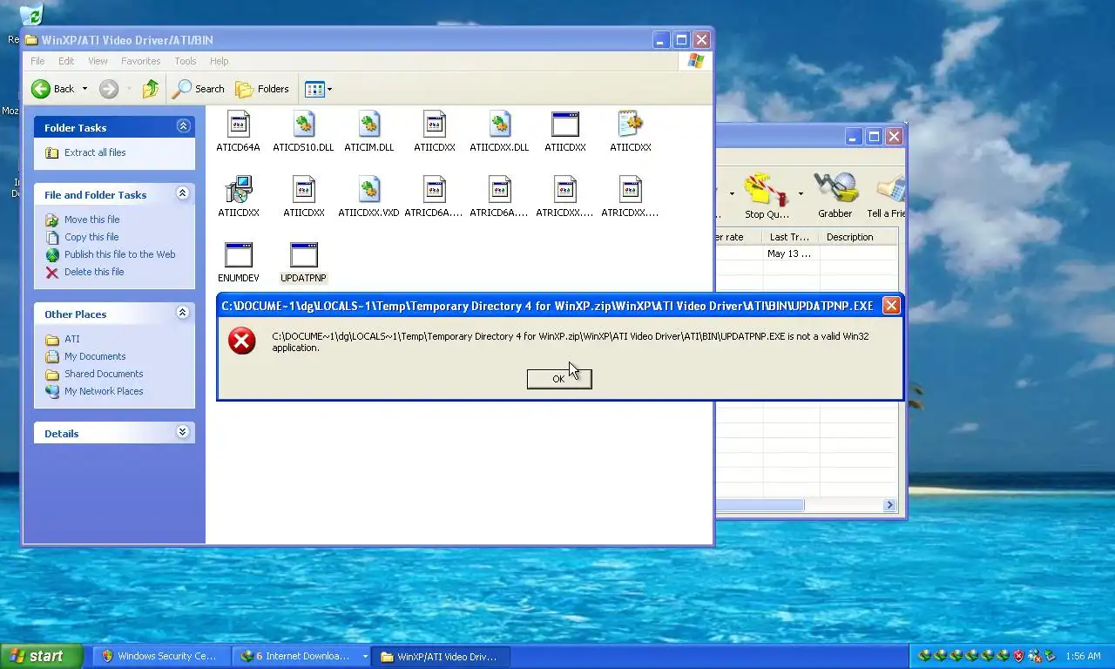This screenshot has height=669, width=1115.
Task: Go Back in the Explorer toolbar
Action: pos(52,88)
